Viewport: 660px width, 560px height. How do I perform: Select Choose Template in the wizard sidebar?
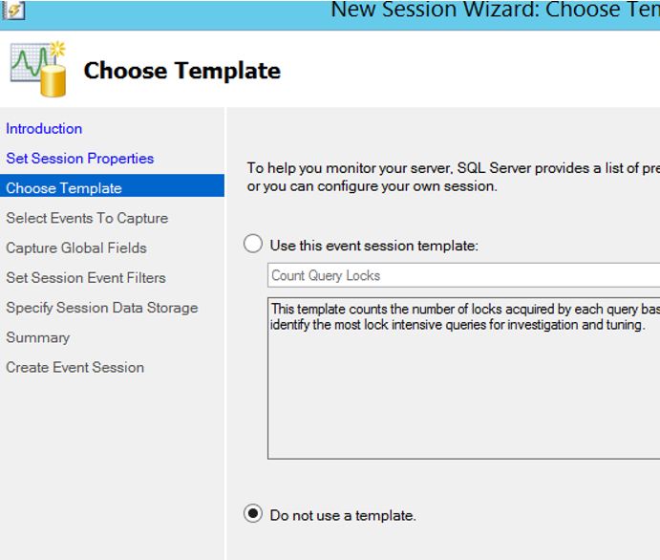click(x=112, y=188)
